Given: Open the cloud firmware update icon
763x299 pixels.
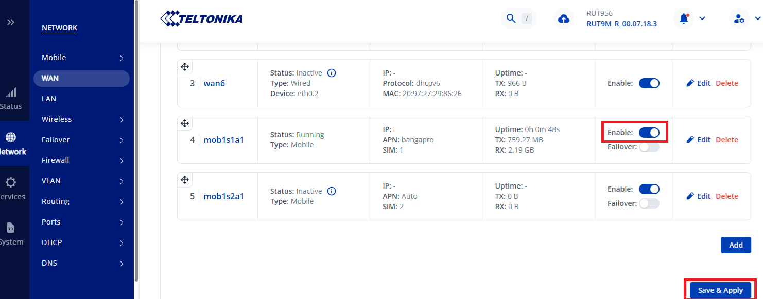Looking at the screenshot, I should (564, 19).
